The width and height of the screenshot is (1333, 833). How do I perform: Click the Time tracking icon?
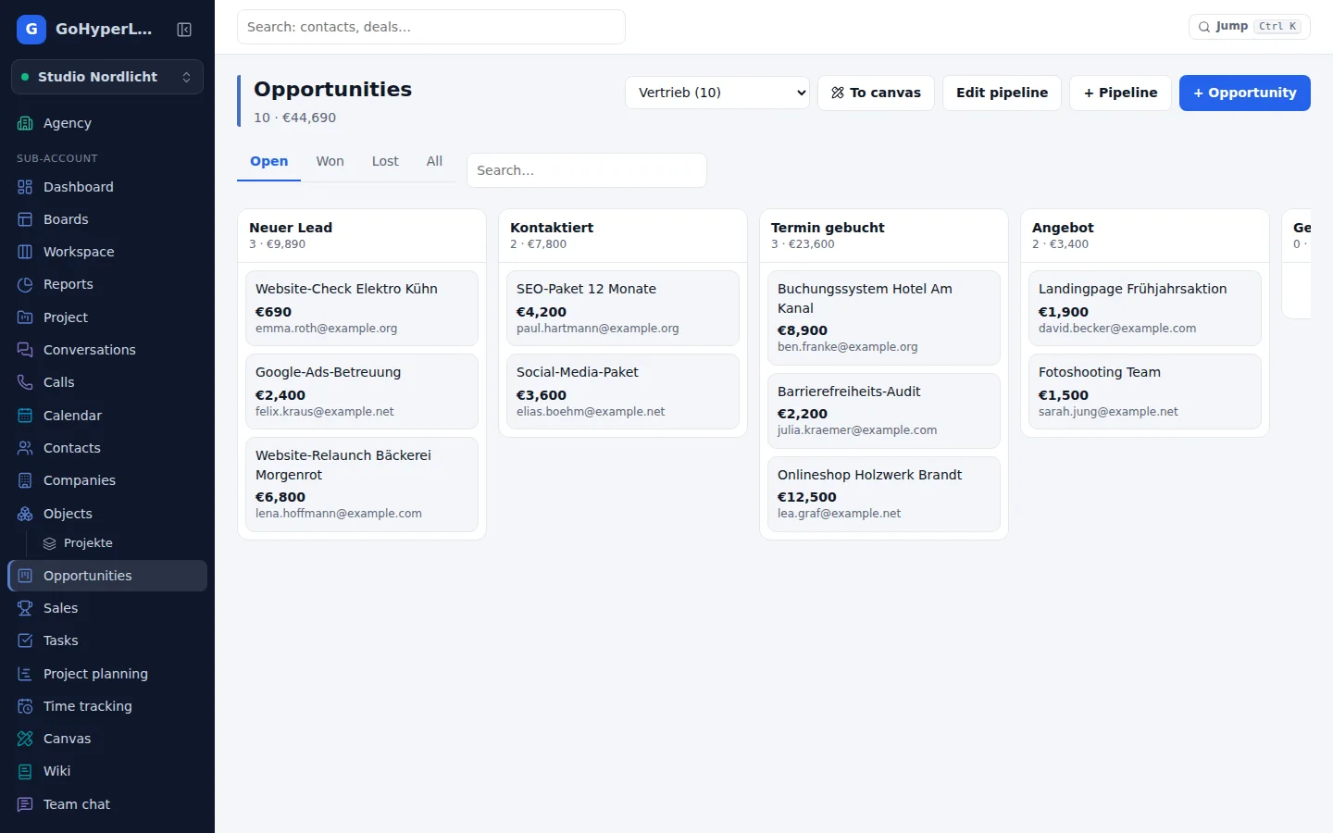pos(25,706)
